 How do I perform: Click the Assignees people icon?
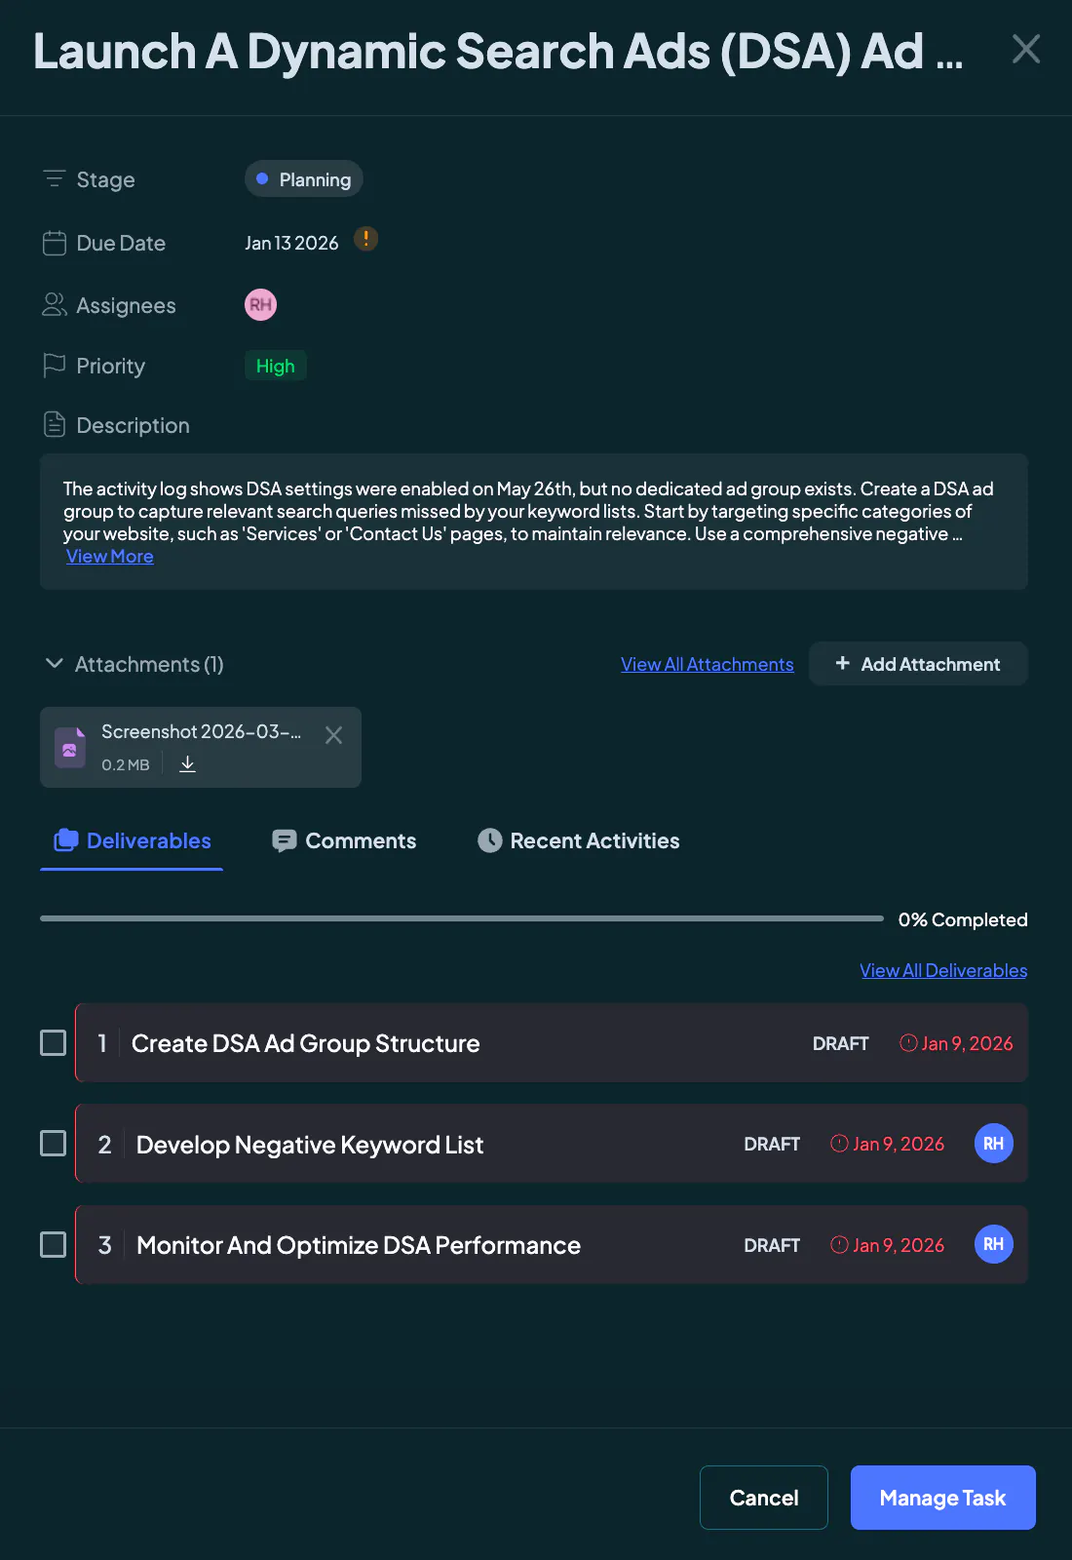tap(55, 305)
